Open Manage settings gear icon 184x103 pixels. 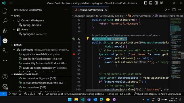(5, 86)
